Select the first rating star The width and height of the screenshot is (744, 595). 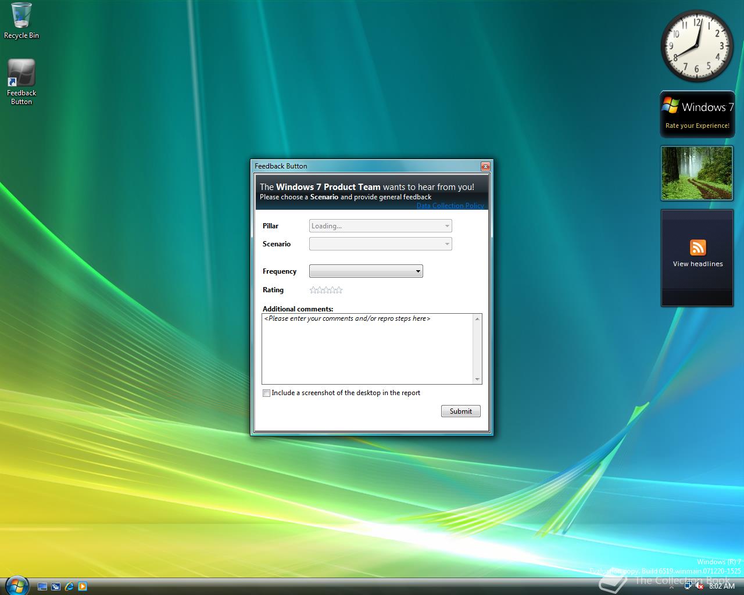pyautogui.click(x=313, y=290)
